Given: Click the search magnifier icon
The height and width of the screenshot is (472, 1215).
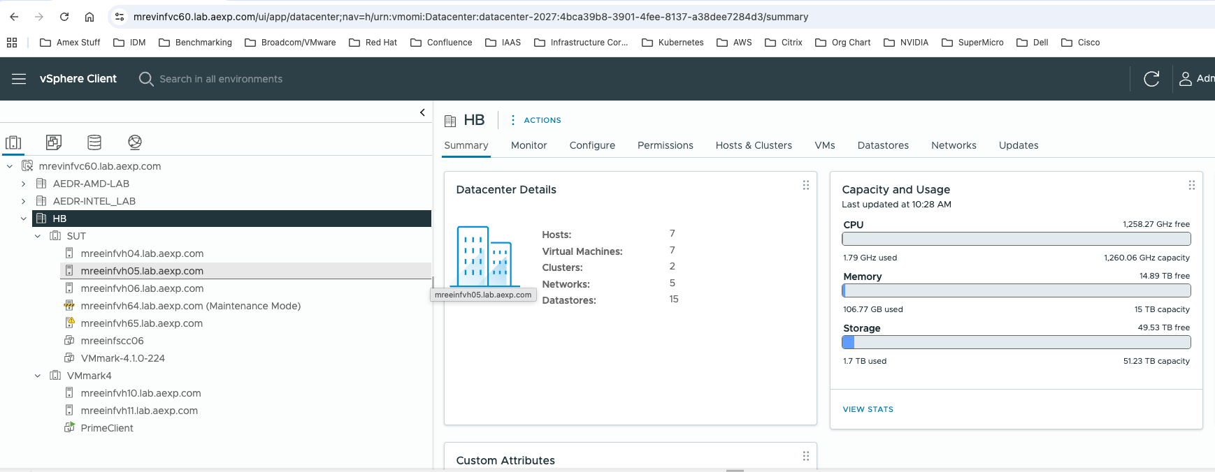Looking at the screenshot, I should pyautogui.click(x=146, y=79).
